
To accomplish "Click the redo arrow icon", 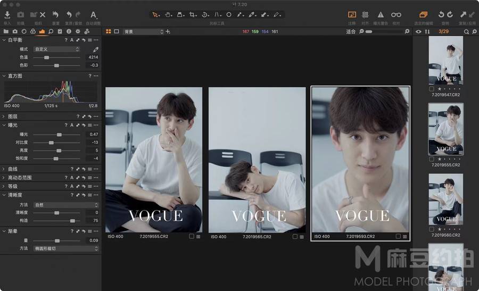I will [78, 14].
